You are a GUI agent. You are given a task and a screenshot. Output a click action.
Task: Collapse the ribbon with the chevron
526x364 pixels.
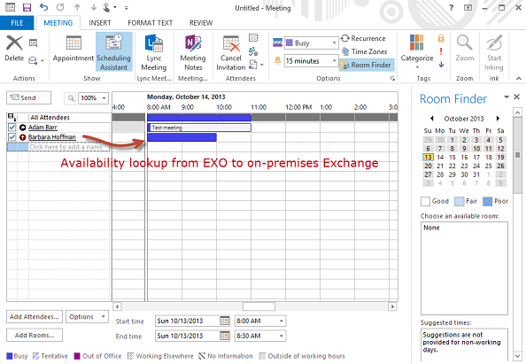coord(519,78)
